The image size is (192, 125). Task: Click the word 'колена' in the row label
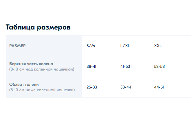[x=47, y=64]
